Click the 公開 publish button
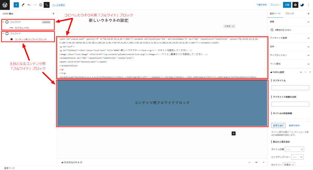Viewport: 313px width, 170px height. click(287, 5)
